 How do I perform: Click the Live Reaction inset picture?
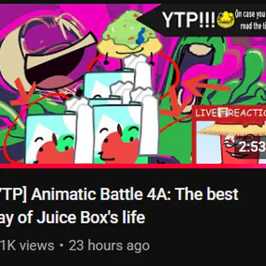coord(229,134)
